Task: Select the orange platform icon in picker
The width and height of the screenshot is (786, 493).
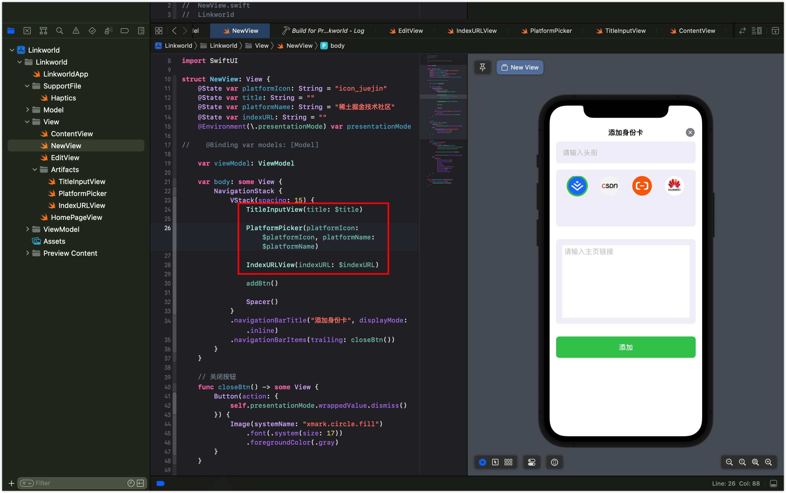Action: pyautogui.click(x=642, y=186)
